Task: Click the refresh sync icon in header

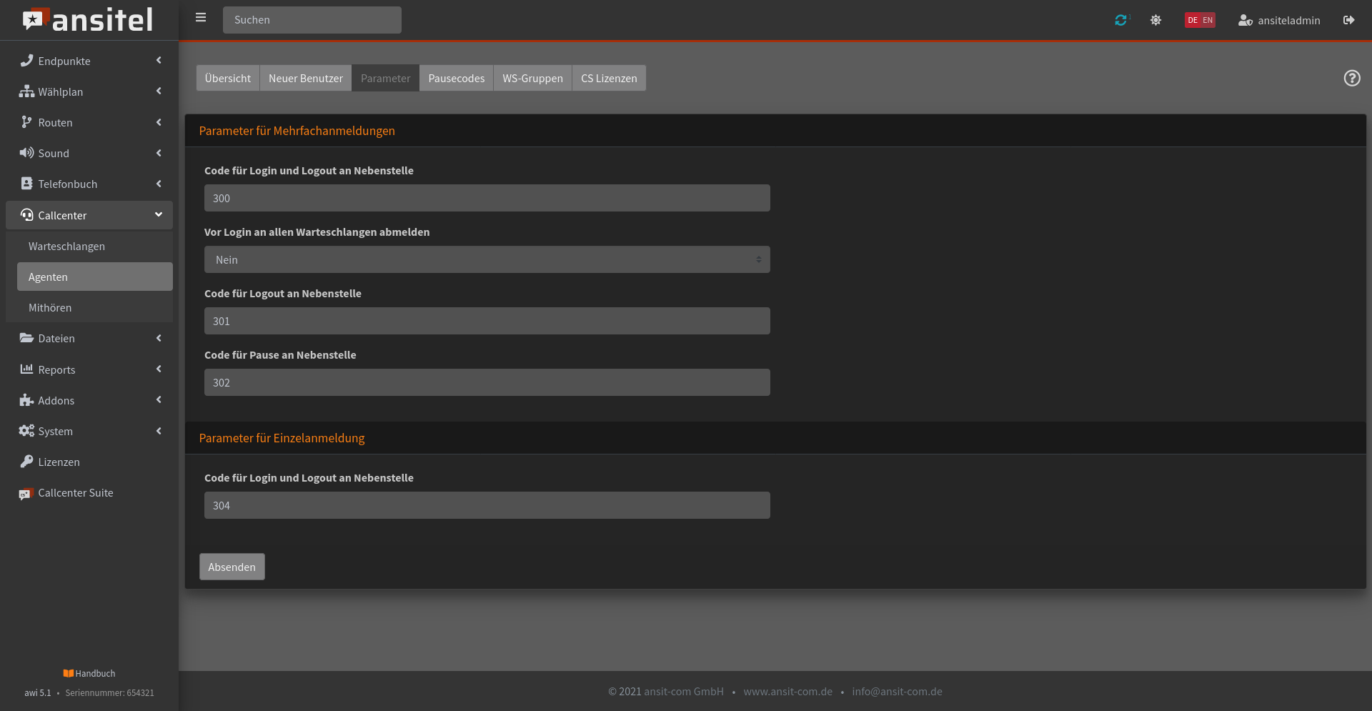Action: point(1120,20)
